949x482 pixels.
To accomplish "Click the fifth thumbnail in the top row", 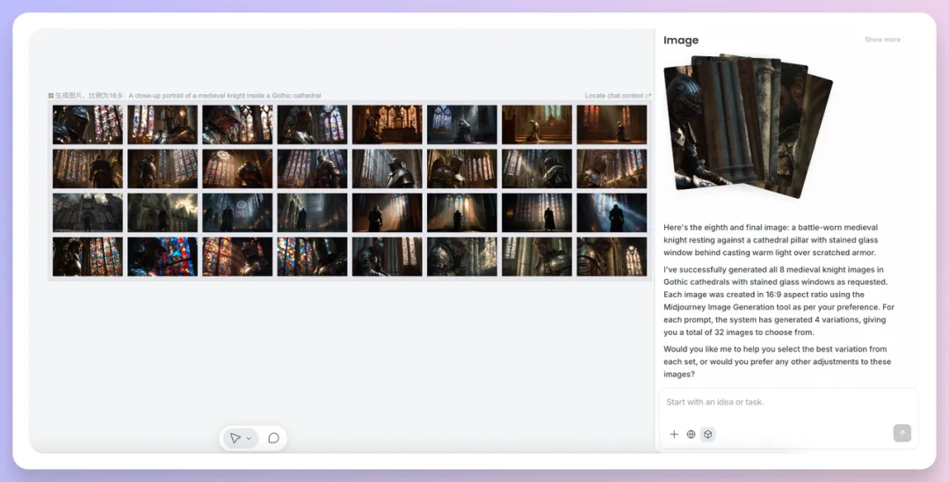I will 388,125.
